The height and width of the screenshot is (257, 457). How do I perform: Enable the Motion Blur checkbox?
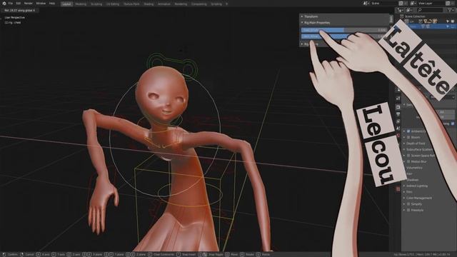point(408,161)
